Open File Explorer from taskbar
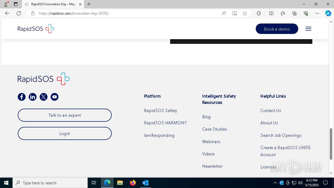 120,183
